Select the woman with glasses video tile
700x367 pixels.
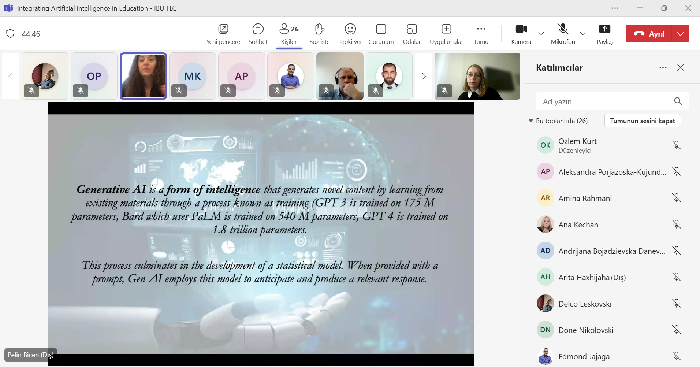[477, 76]
